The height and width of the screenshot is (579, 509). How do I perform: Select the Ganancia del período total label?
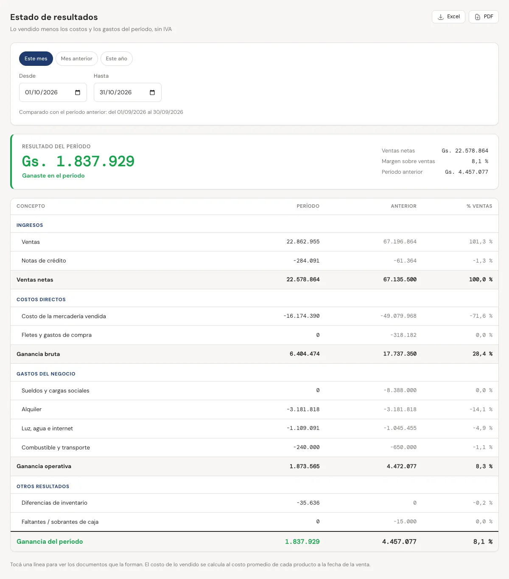click(x=50, y=542)
